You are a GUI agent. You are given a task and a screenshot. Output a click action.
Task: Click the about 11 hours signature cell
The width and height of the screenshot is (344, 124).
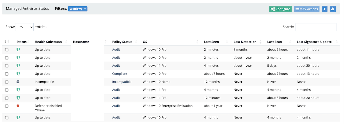coord(308,49)
